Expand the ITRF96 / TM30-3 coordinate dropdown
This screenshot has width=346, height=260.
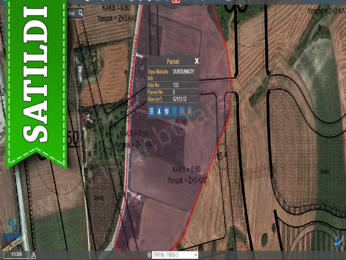(x=175, y=255)
